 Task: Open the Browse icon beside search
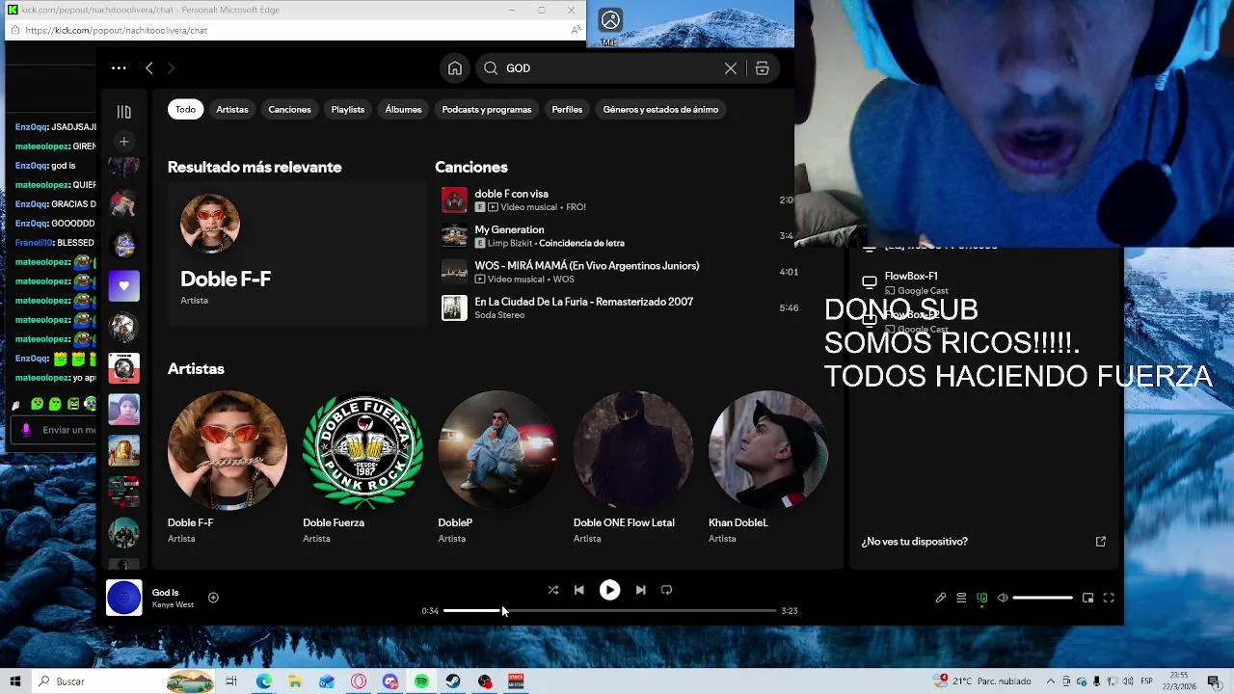(x=762, y=68)
